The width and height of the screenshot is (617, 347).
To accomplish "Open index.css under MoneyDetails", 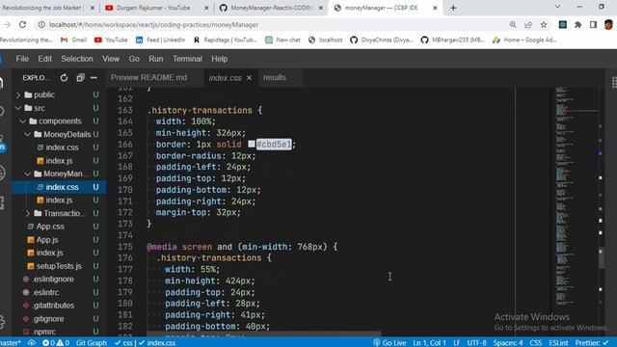I will point(62,147).
